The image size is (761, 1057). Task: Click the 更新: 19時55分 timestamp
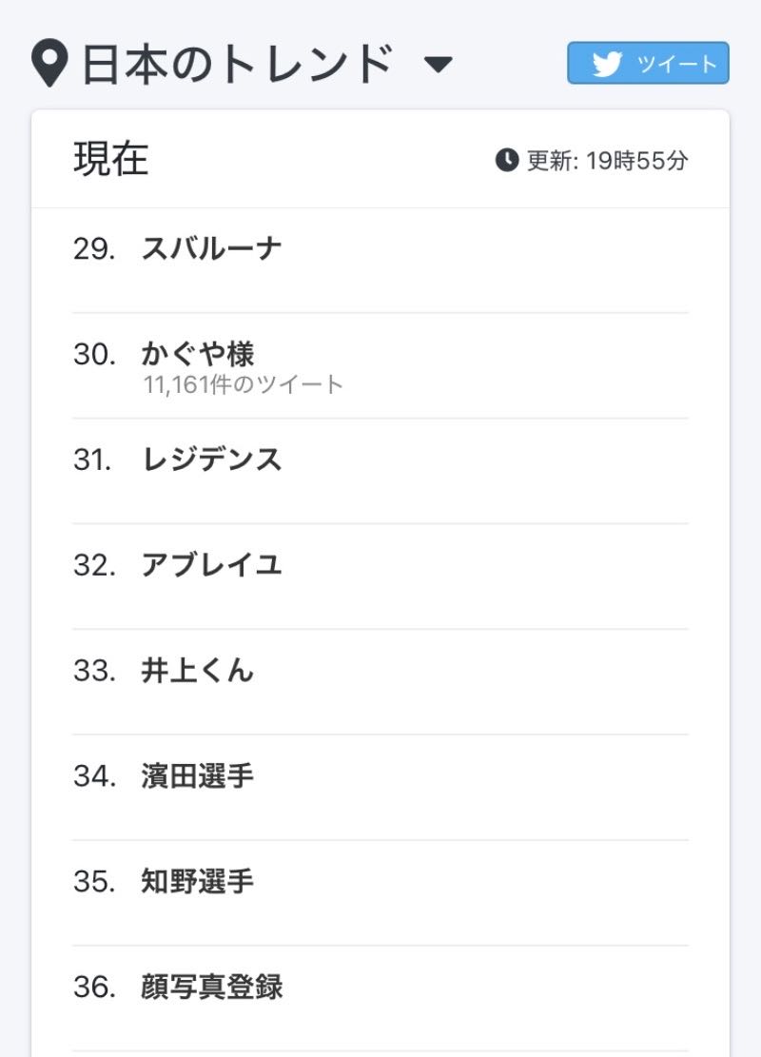pos(607,161)
